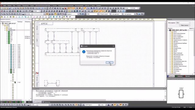Click OK in the E3.cable dialog
Screen dimensions: 195x110
click(109, 62)
